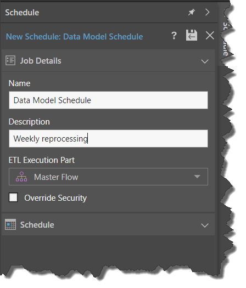This screenshot has width=246, height=288.
Task: Open help with the question mark icon
Action: 174,36
